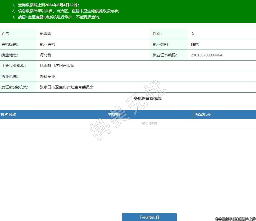
Task: Click the certificate number 210130700004464
Action: pos(206,55)
